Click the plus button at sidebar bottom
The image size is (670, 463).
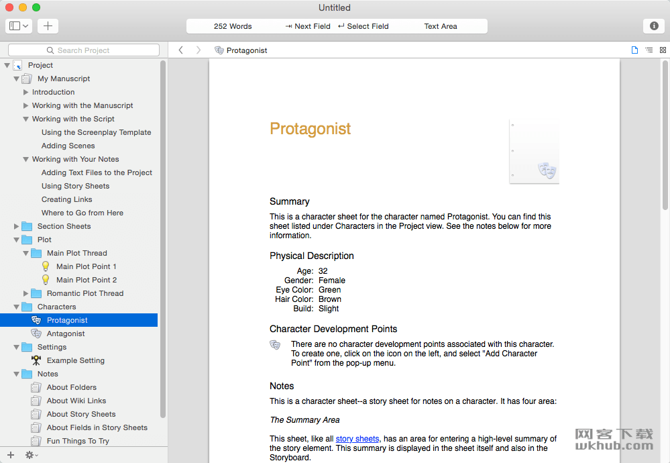tap(11, 455)
